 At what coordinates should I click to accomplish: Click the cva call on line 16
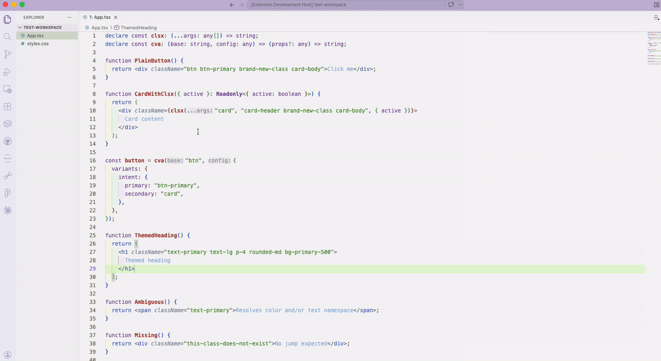[160, 161]
